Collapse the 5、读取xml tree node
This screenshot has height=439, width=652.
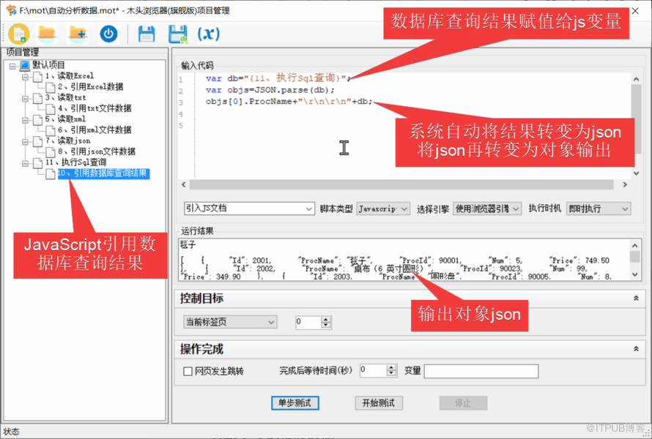(x=26, y=120)
